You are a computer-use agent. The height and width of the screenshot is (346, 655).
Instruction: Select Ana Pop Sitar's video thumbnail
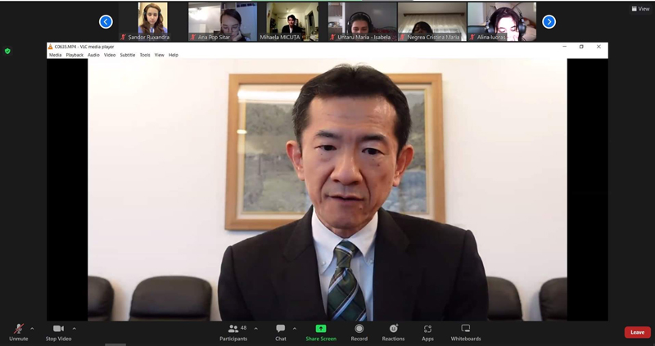point(223,22)
